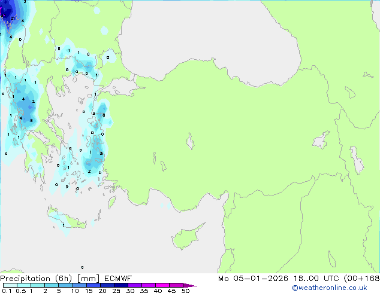
Task: Click the "25" legend scale value
Action: tap(116, 291)
